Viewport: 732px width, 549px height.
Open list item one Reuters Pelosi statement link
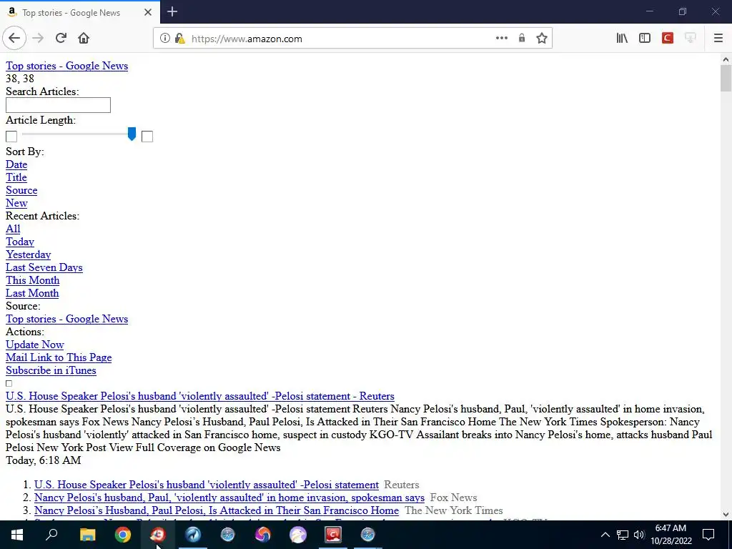coord(207,485)
